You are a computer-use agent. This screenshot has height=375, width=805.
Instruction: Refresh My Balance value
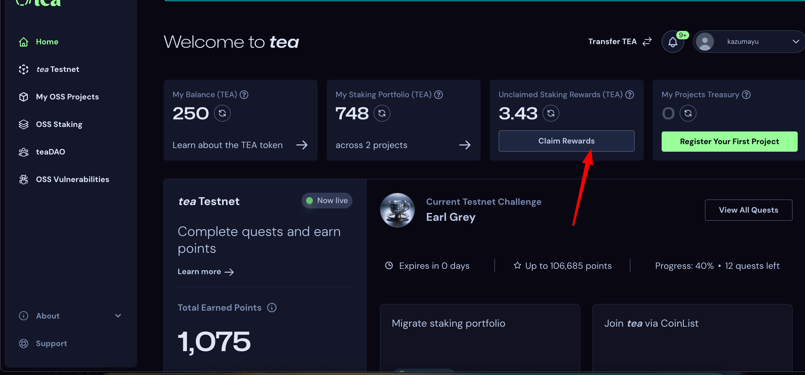pyautogui.click(x=222, y=113)
